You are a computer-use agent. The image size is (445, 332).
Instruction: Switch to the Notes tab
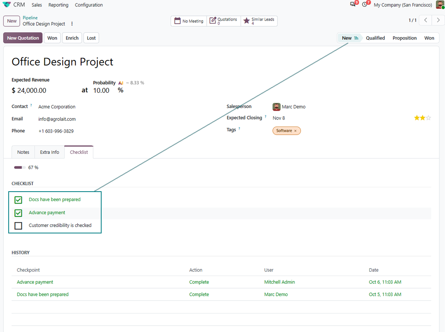(x=23, y=152)
